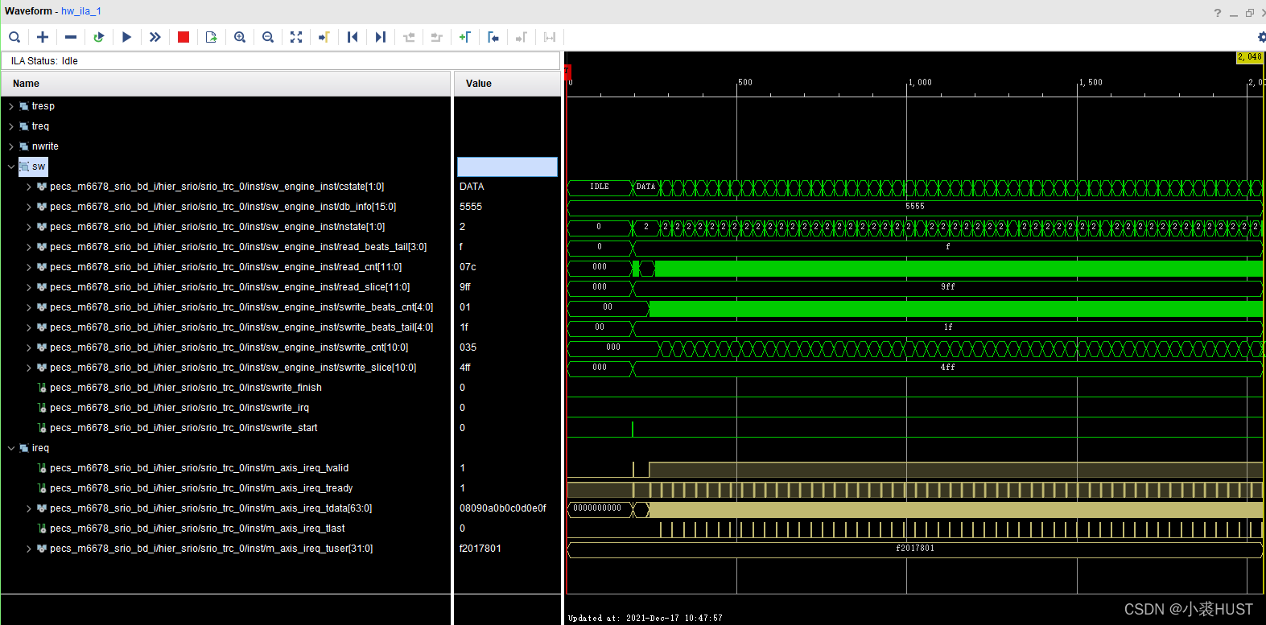Jump to next transition
The height and width of the screenshot is (625, 1266).
coord(437,37)
